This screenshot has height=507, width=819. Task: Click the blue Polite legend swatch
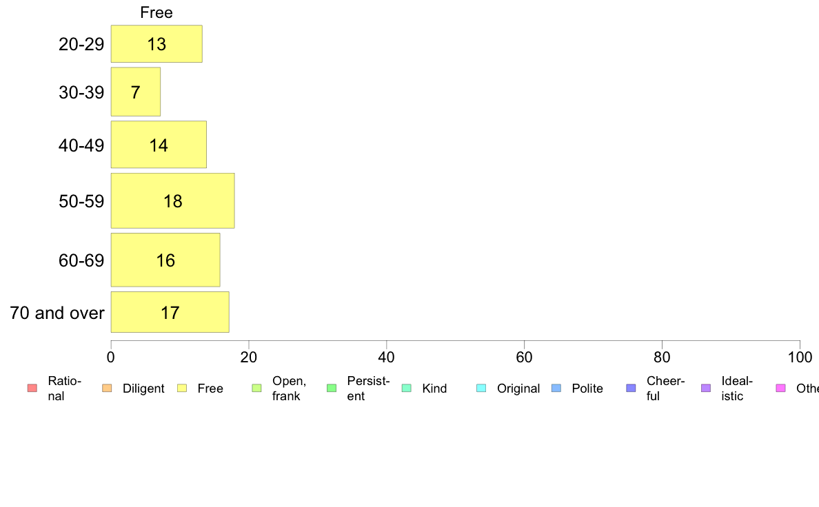[x=556, y=388]
